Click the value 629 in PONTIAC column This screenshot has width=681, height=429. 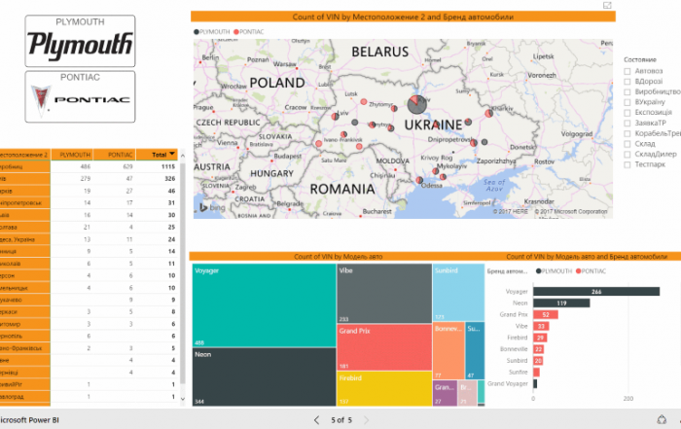click(127, 166)
